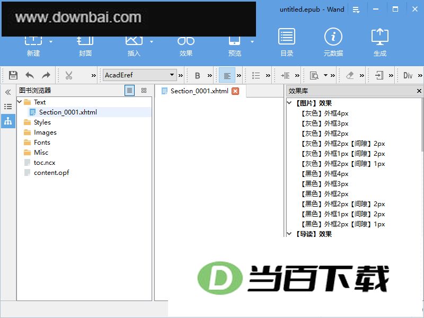Click the eraser clear formatting icon

[x=350, y=75]
